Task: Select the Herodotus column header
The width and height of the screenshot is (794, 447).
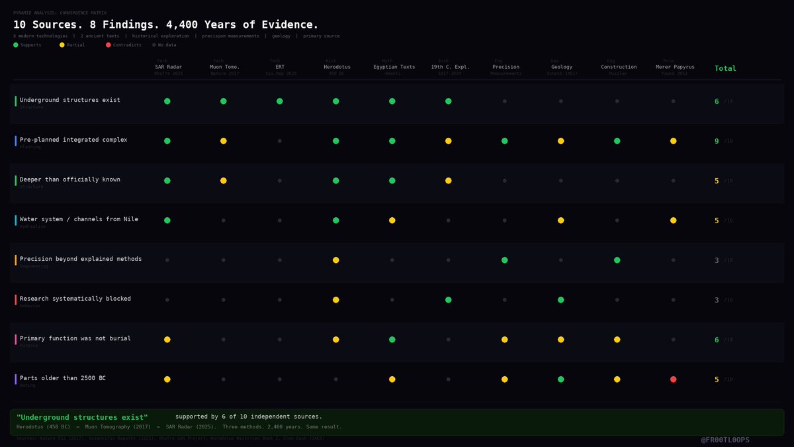Action: [x=336, y=67]
